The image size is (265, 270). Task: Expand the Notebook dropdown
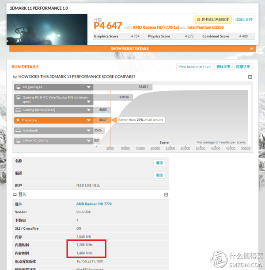[89, 131]
